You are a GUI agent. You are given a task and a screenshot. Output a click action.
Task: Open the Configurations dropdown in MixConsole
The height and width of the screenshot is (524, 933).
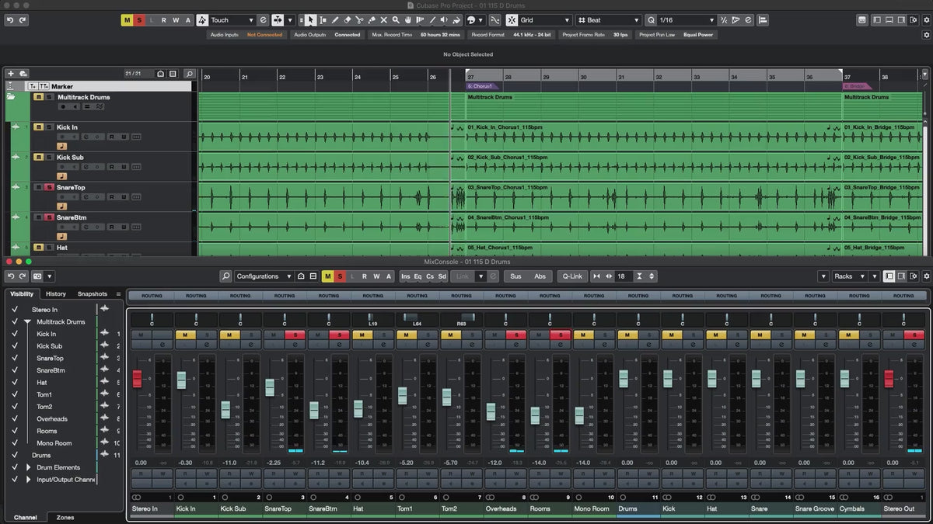click(263, 276)
